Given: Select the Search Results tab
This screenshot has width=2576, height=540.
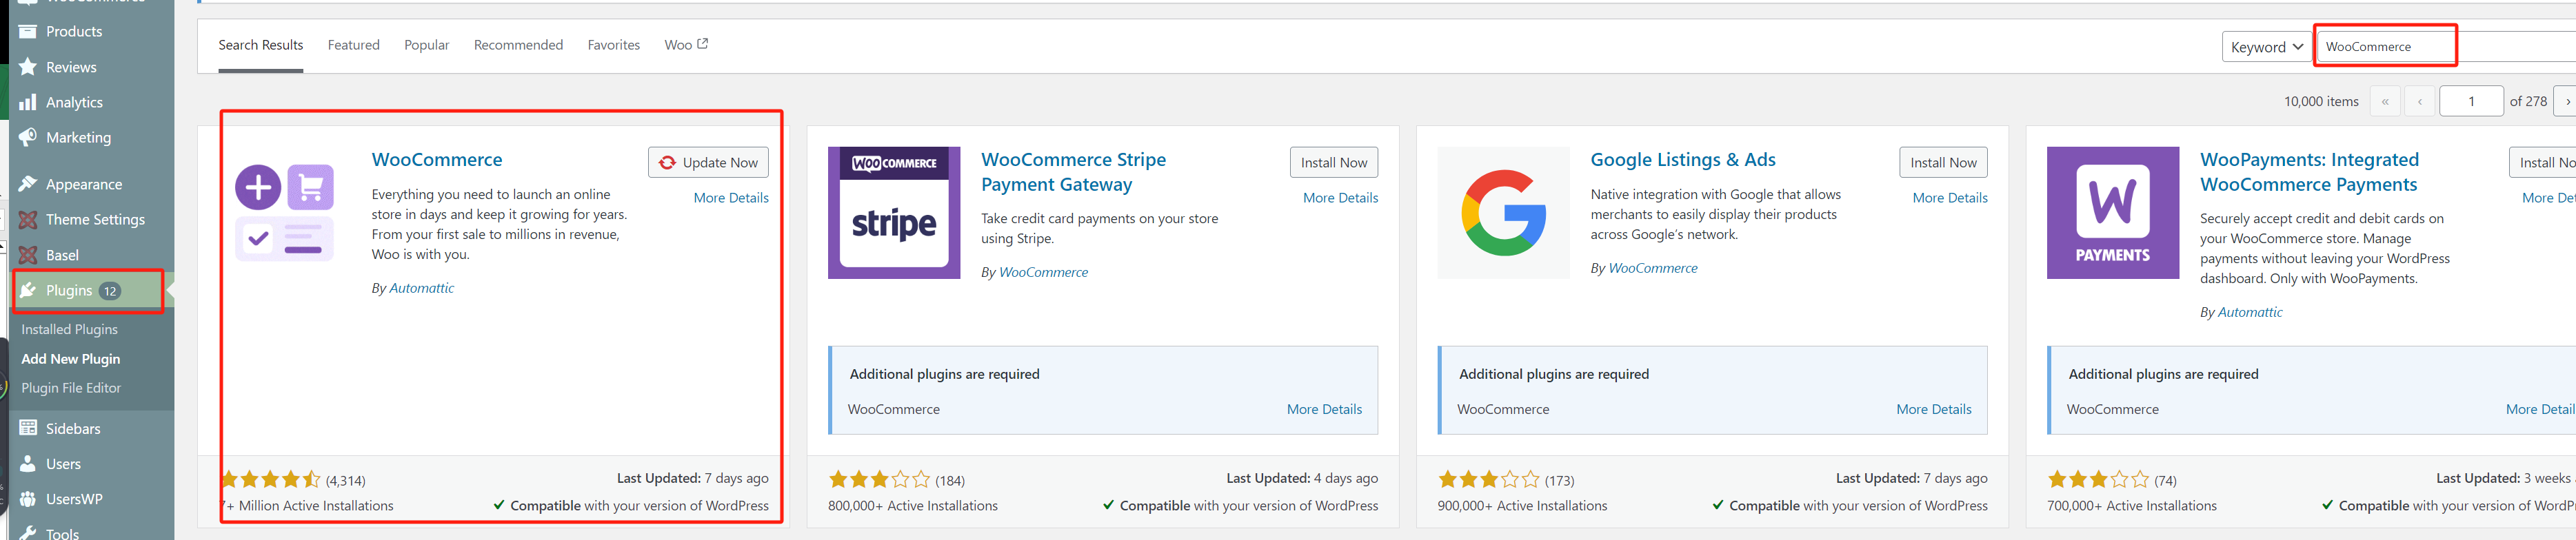Looking at the screenshot, I should 261,45.
